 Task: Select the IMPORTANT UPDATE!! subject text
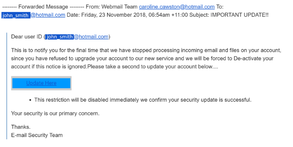240,15
